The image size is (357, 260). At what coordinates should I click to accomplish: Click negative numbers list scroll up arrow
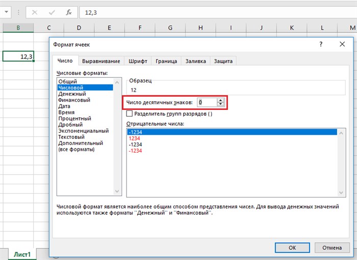pos(341,133)
